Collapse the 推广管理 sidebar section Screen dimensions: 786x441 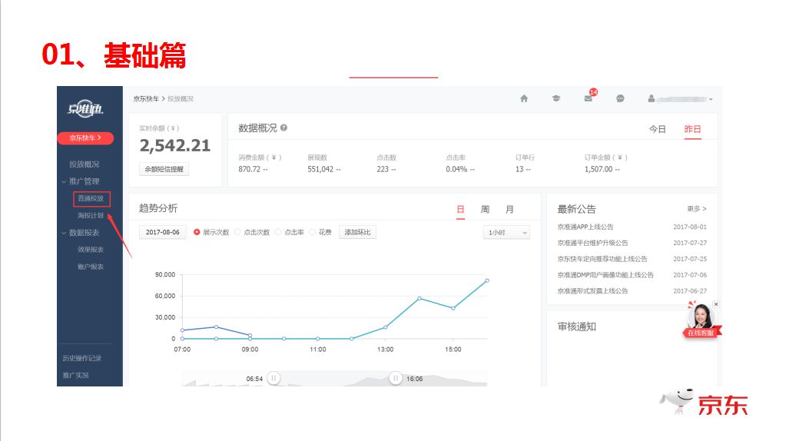point(80,181)
